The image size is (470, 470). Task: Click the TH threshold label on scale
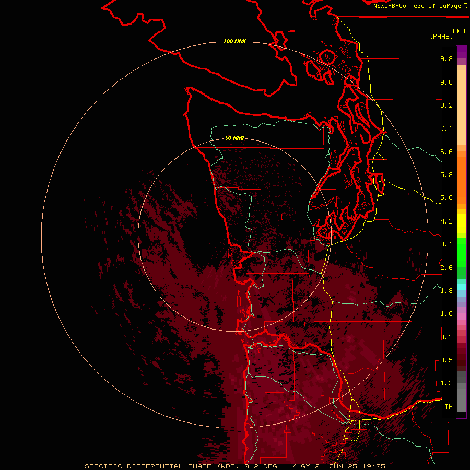click(x=449, y=407)
